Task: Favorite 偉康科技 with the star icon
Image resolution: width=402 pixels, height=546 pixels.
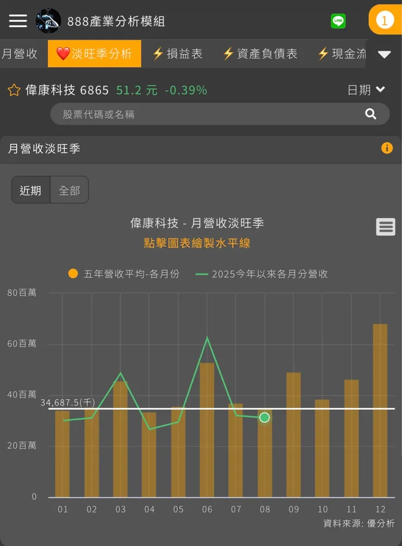Action: coord(14,90)
